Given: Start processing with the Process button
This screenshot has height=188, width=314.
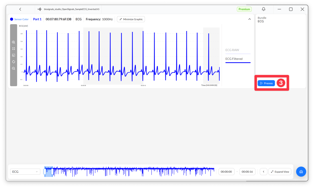Looking at the screenshot, I should tap(266, 83).
